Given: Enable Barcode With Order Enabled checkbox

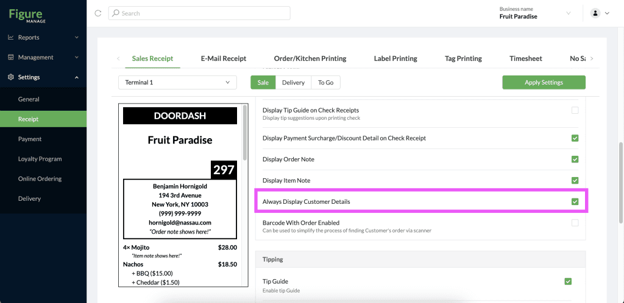Looking at the screenshot, I should pos(575,223).
